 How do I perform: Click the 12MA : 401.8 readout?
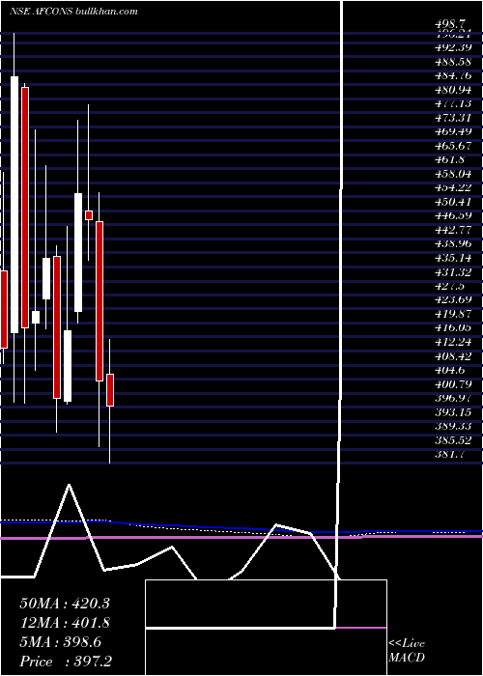tap(65, 624)
